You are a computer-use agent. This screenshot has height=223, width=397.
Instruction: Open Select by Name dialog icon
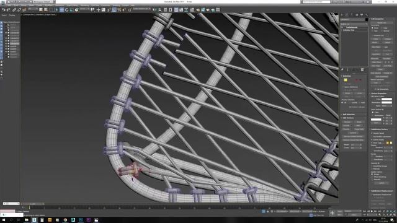coord(45,10)
